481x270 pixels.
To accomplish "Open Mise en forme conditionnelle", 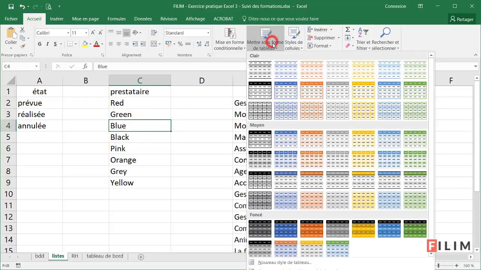I will 229,39.
